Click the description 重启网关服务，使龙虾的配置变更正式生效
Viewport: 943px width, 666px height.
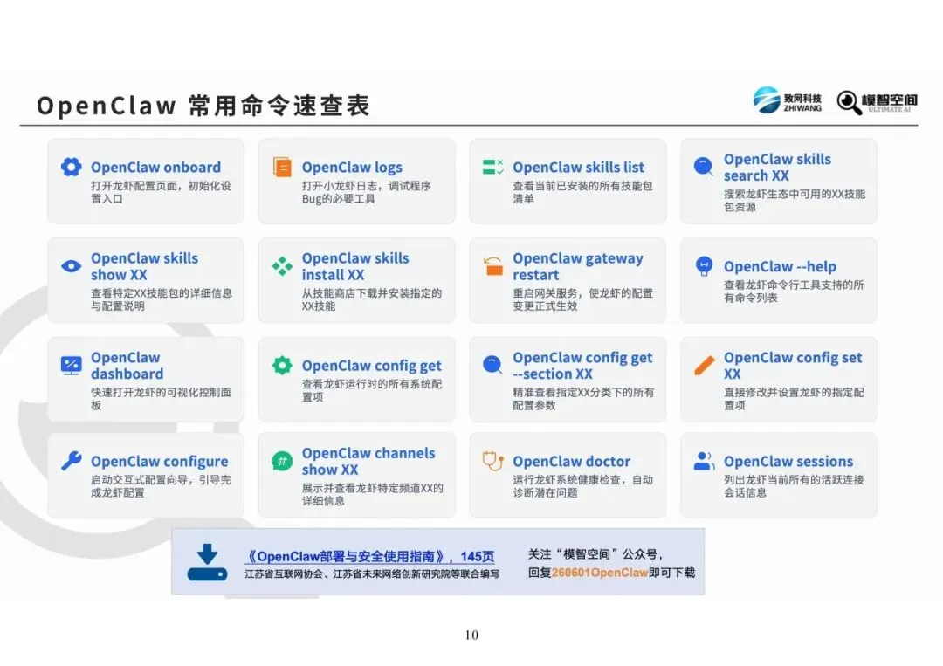582,299
